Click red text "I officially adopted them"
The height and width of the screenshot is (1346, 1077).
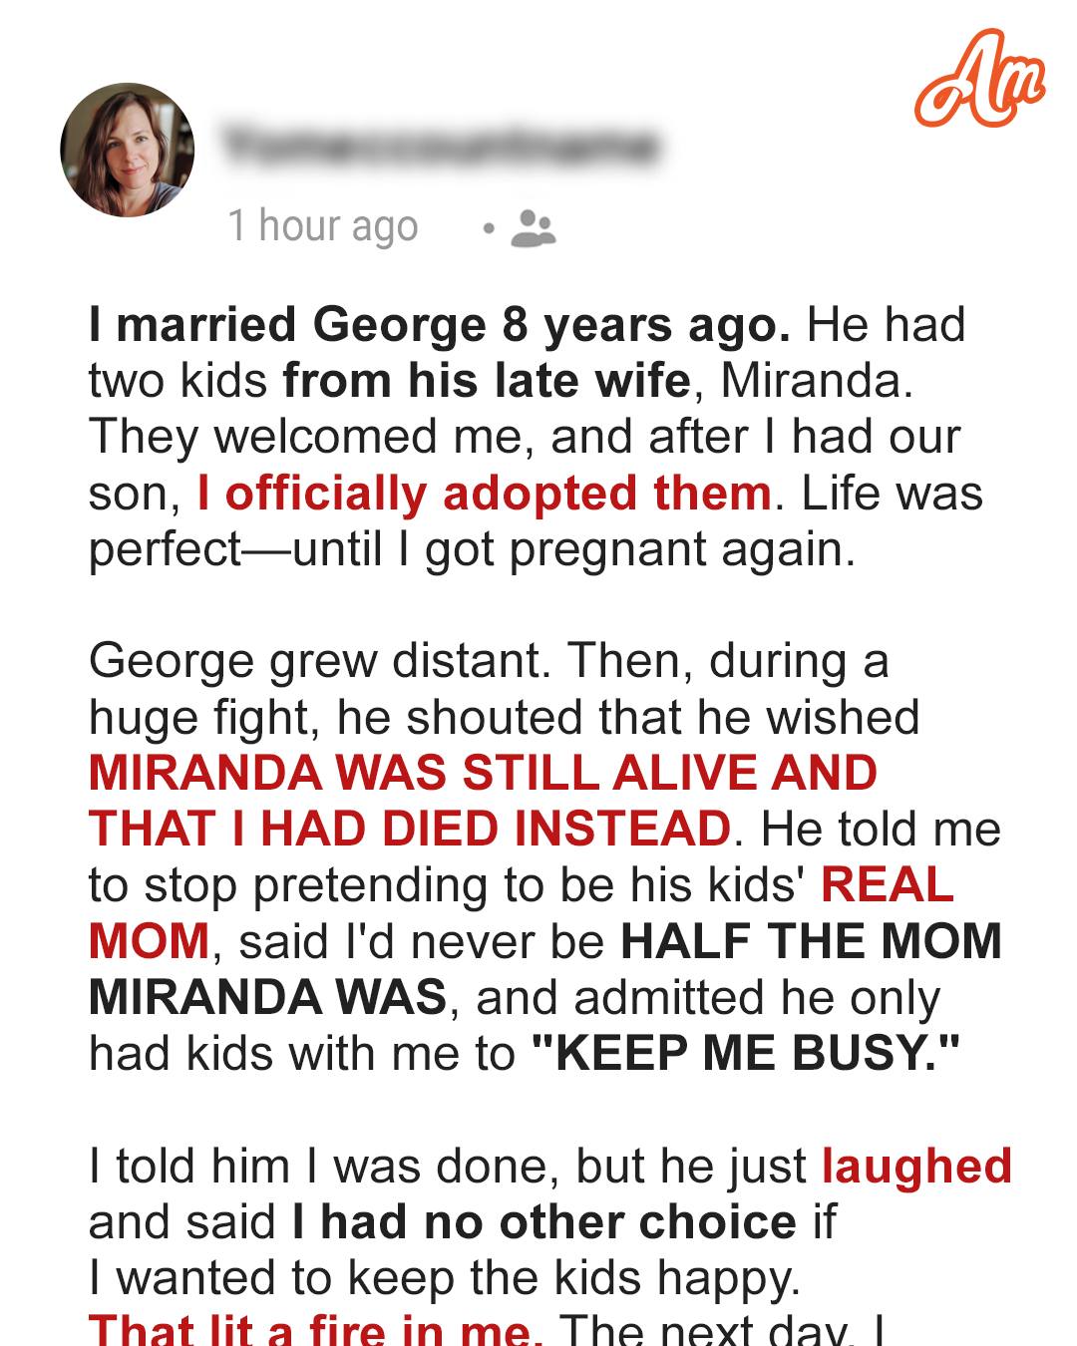point(485,494)
